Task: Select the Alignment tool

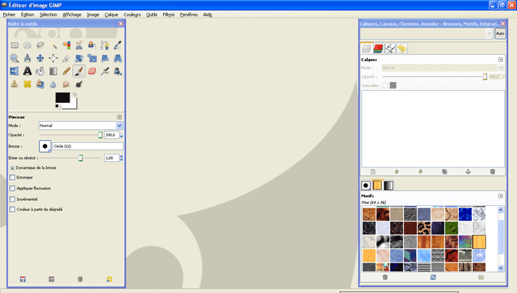Action: pos(54,59)
